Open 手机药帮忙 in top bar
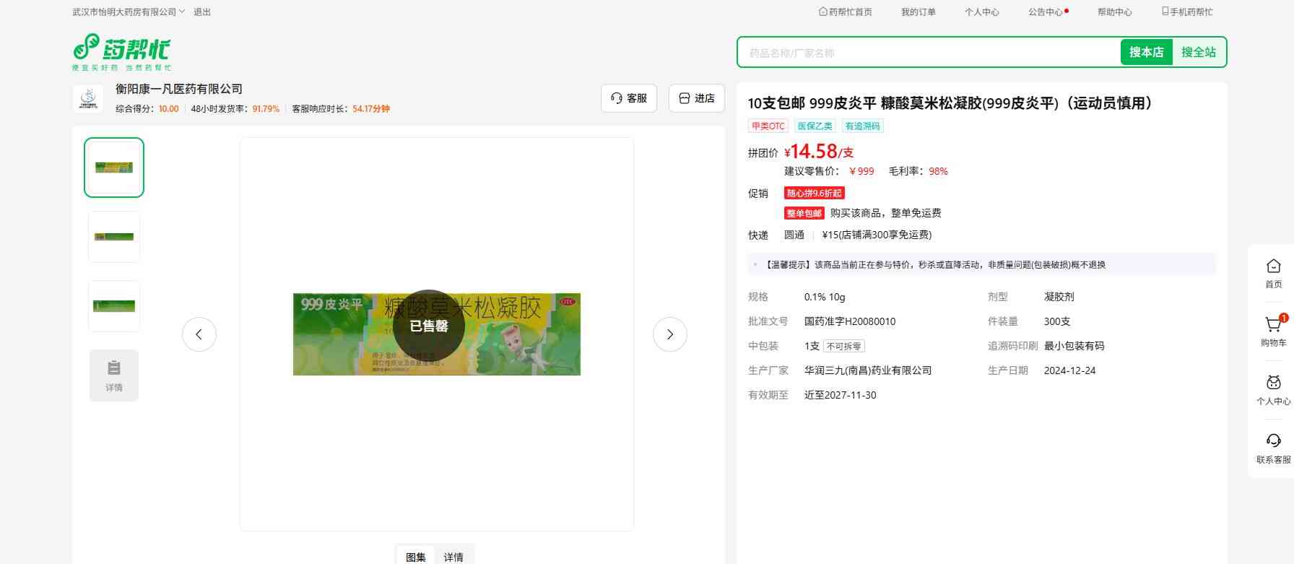1294x564 pixels. (1186, 12)
